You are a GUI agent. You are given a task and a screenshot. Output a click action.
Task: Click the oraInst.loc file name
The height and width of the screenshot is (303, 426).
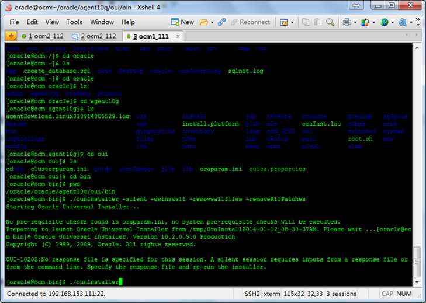tap(321, 124)
